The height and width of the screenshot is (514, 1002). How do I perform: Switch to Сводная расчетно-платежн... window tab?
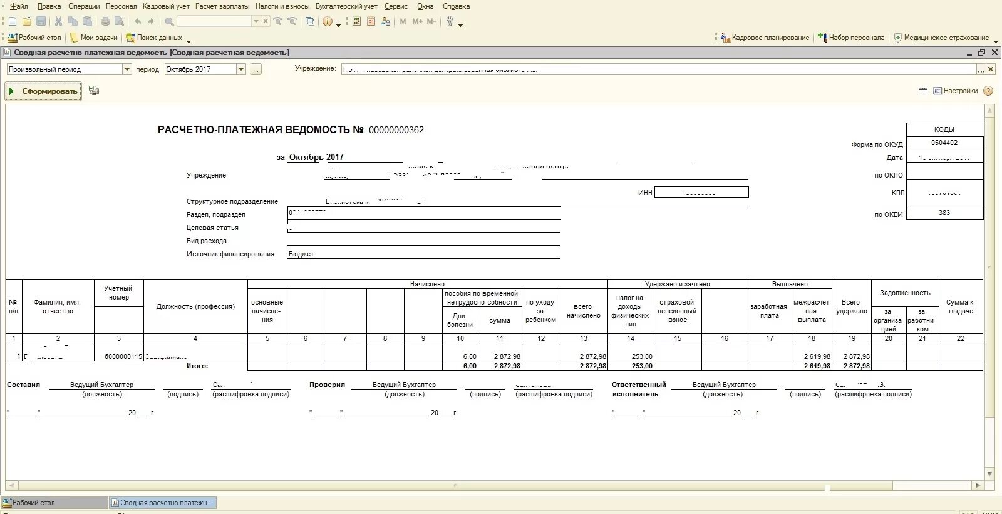(162, 502)
